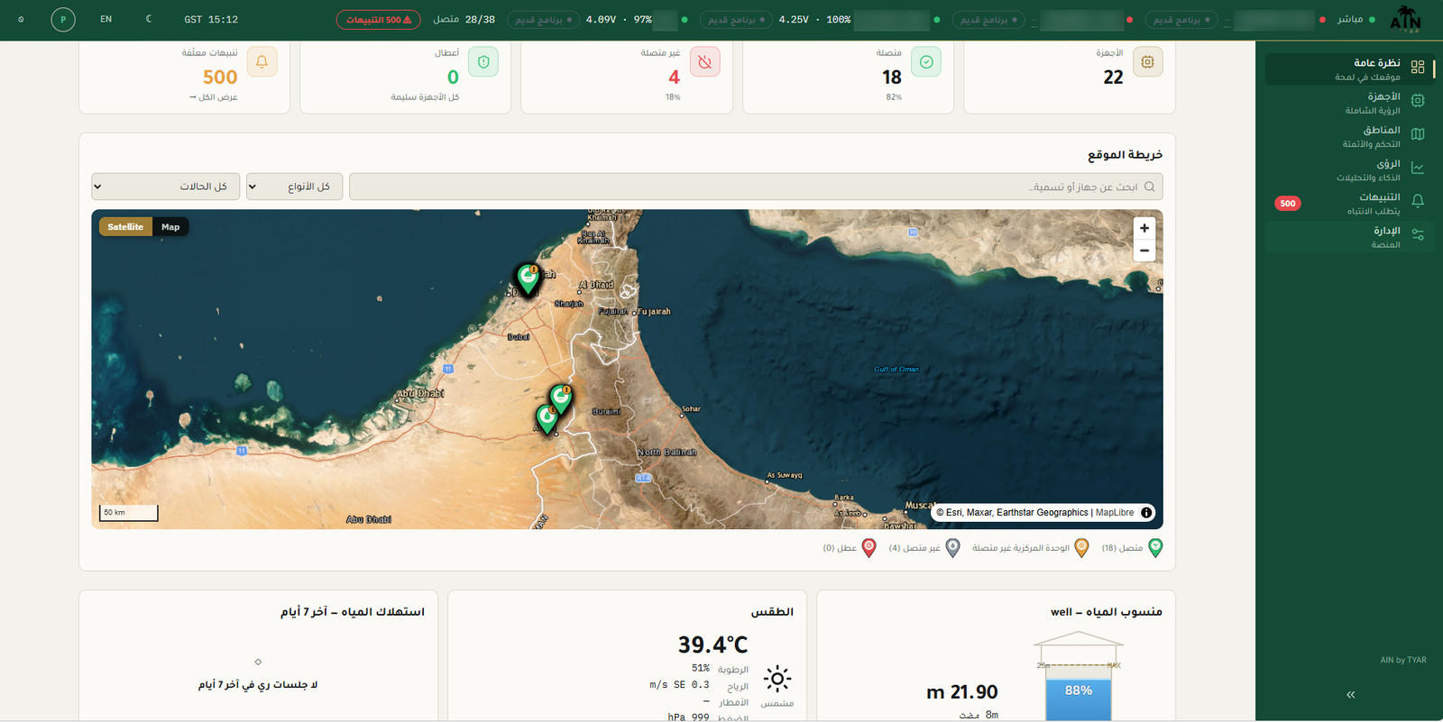Switch map to Map view
Viewport: 1443px width, 722px height.
tap(170, 227)
